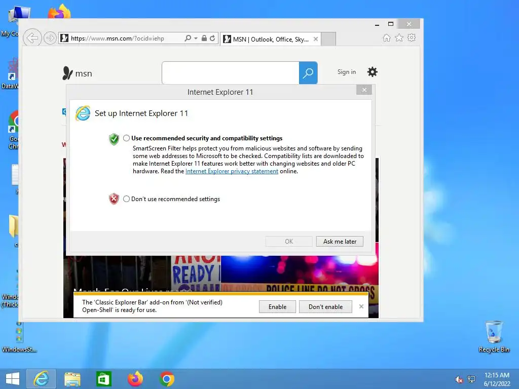Open the Internet Explorer privacy statement link
The image size is (519, 389).
pos(232,171)
